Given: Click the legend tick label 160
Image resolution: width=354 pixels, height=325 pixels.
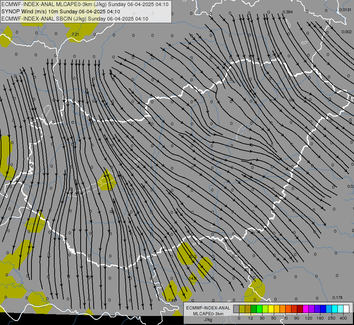Looking at the screenshot, I should (320, 318).
